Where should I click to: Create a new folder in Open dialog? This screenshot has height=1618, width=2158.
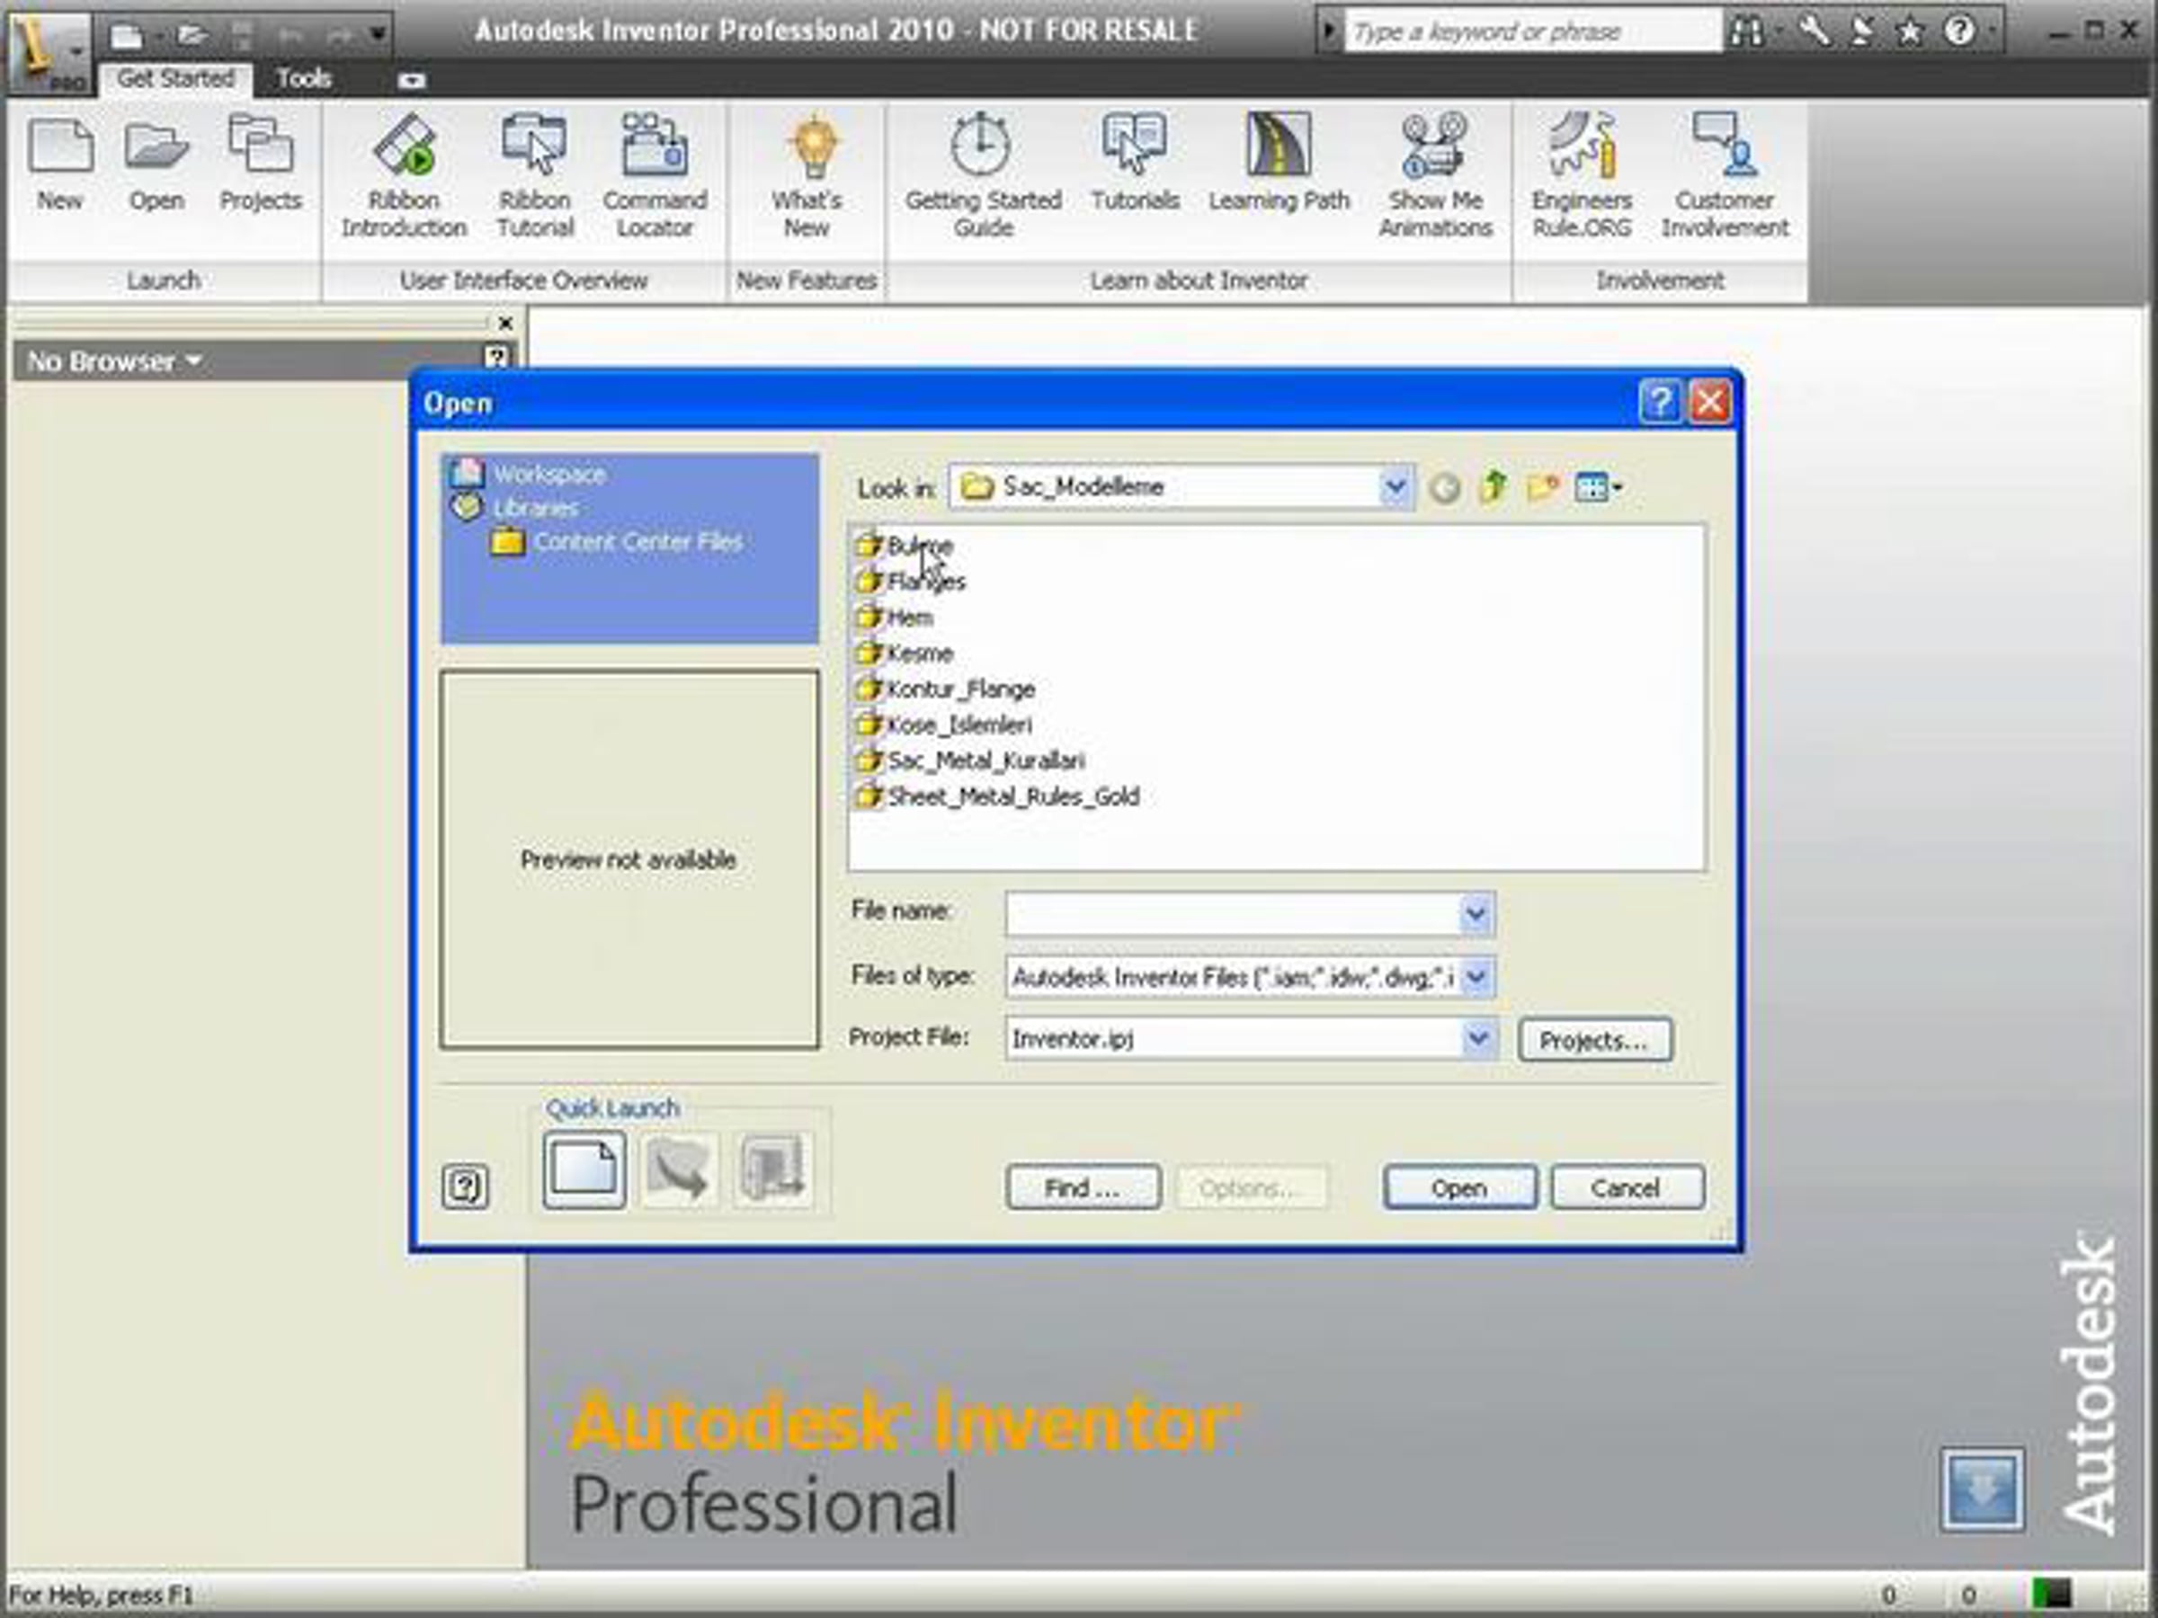click(x=1542, y=485)
